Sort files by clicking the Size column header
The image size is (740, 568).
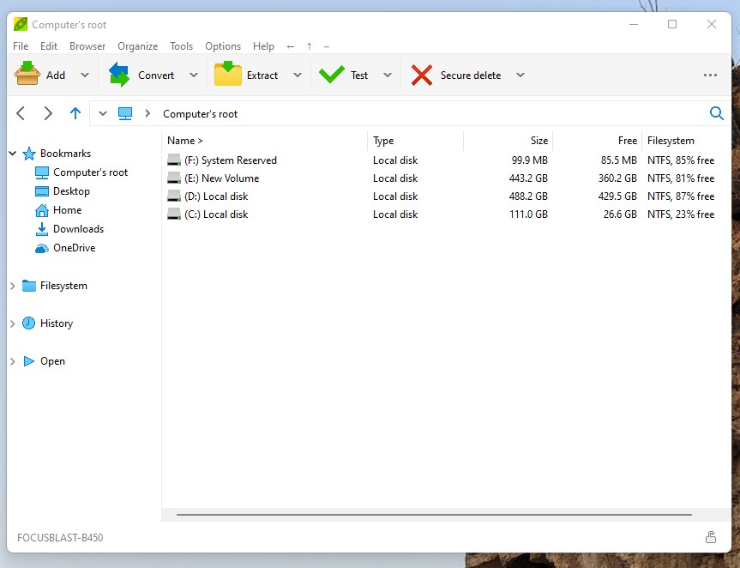pos(539,140)
